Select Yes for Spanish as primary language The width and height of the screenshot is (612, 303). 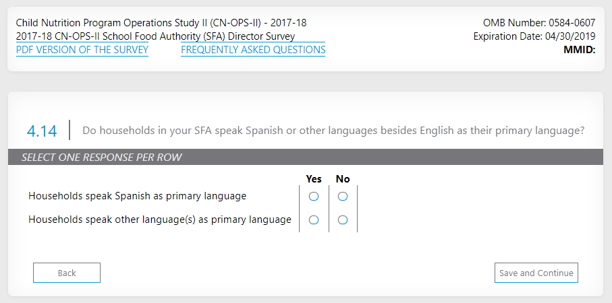pos(314,197)
